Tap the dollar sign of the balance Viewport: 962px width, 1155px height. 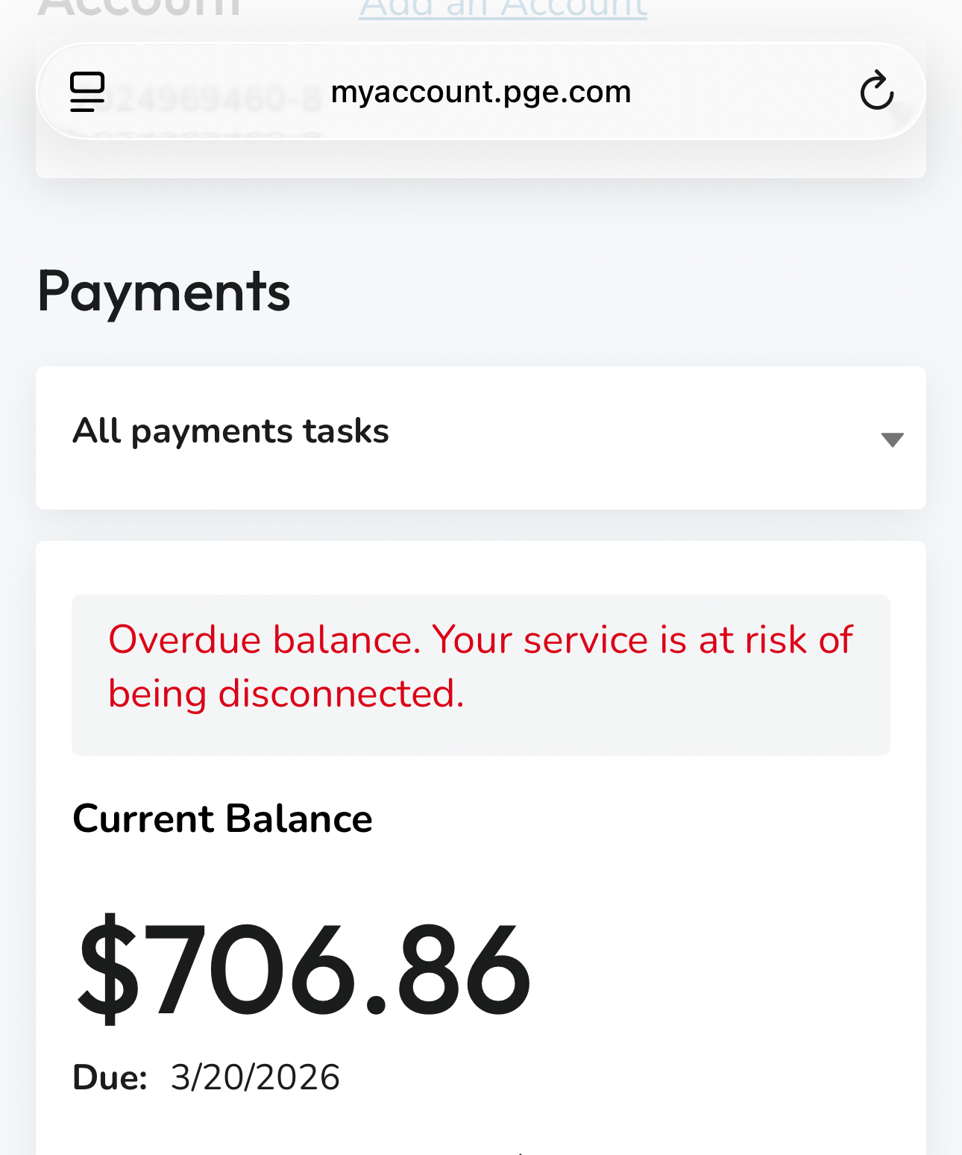(x=107, y=970)
